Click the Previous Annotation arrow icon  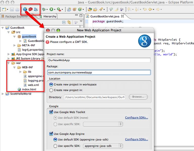coord(137,9)
